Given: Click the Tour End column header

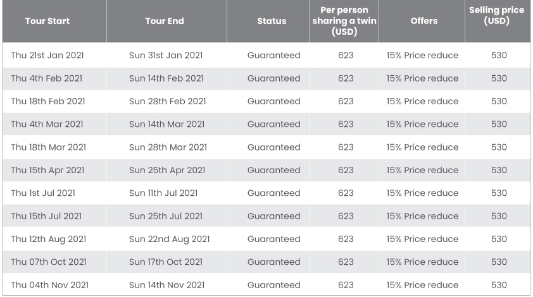Looking at the screenshot, I should coord(165,21).
